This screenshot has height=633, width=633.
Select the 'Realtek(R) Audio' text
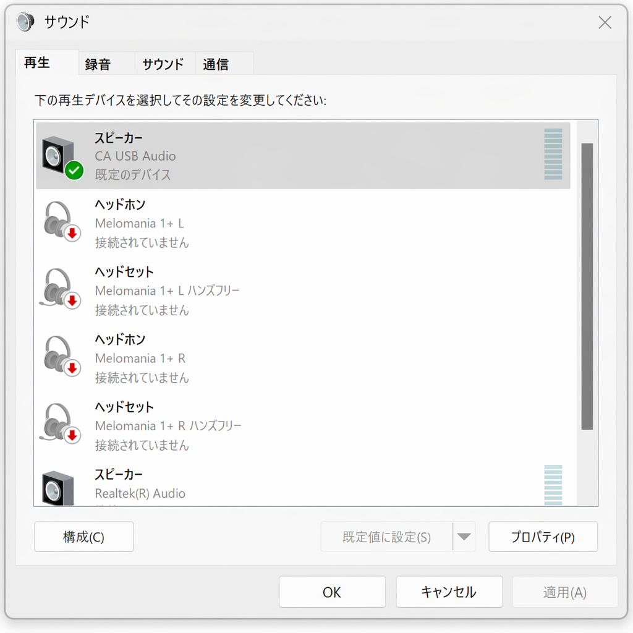140,493
